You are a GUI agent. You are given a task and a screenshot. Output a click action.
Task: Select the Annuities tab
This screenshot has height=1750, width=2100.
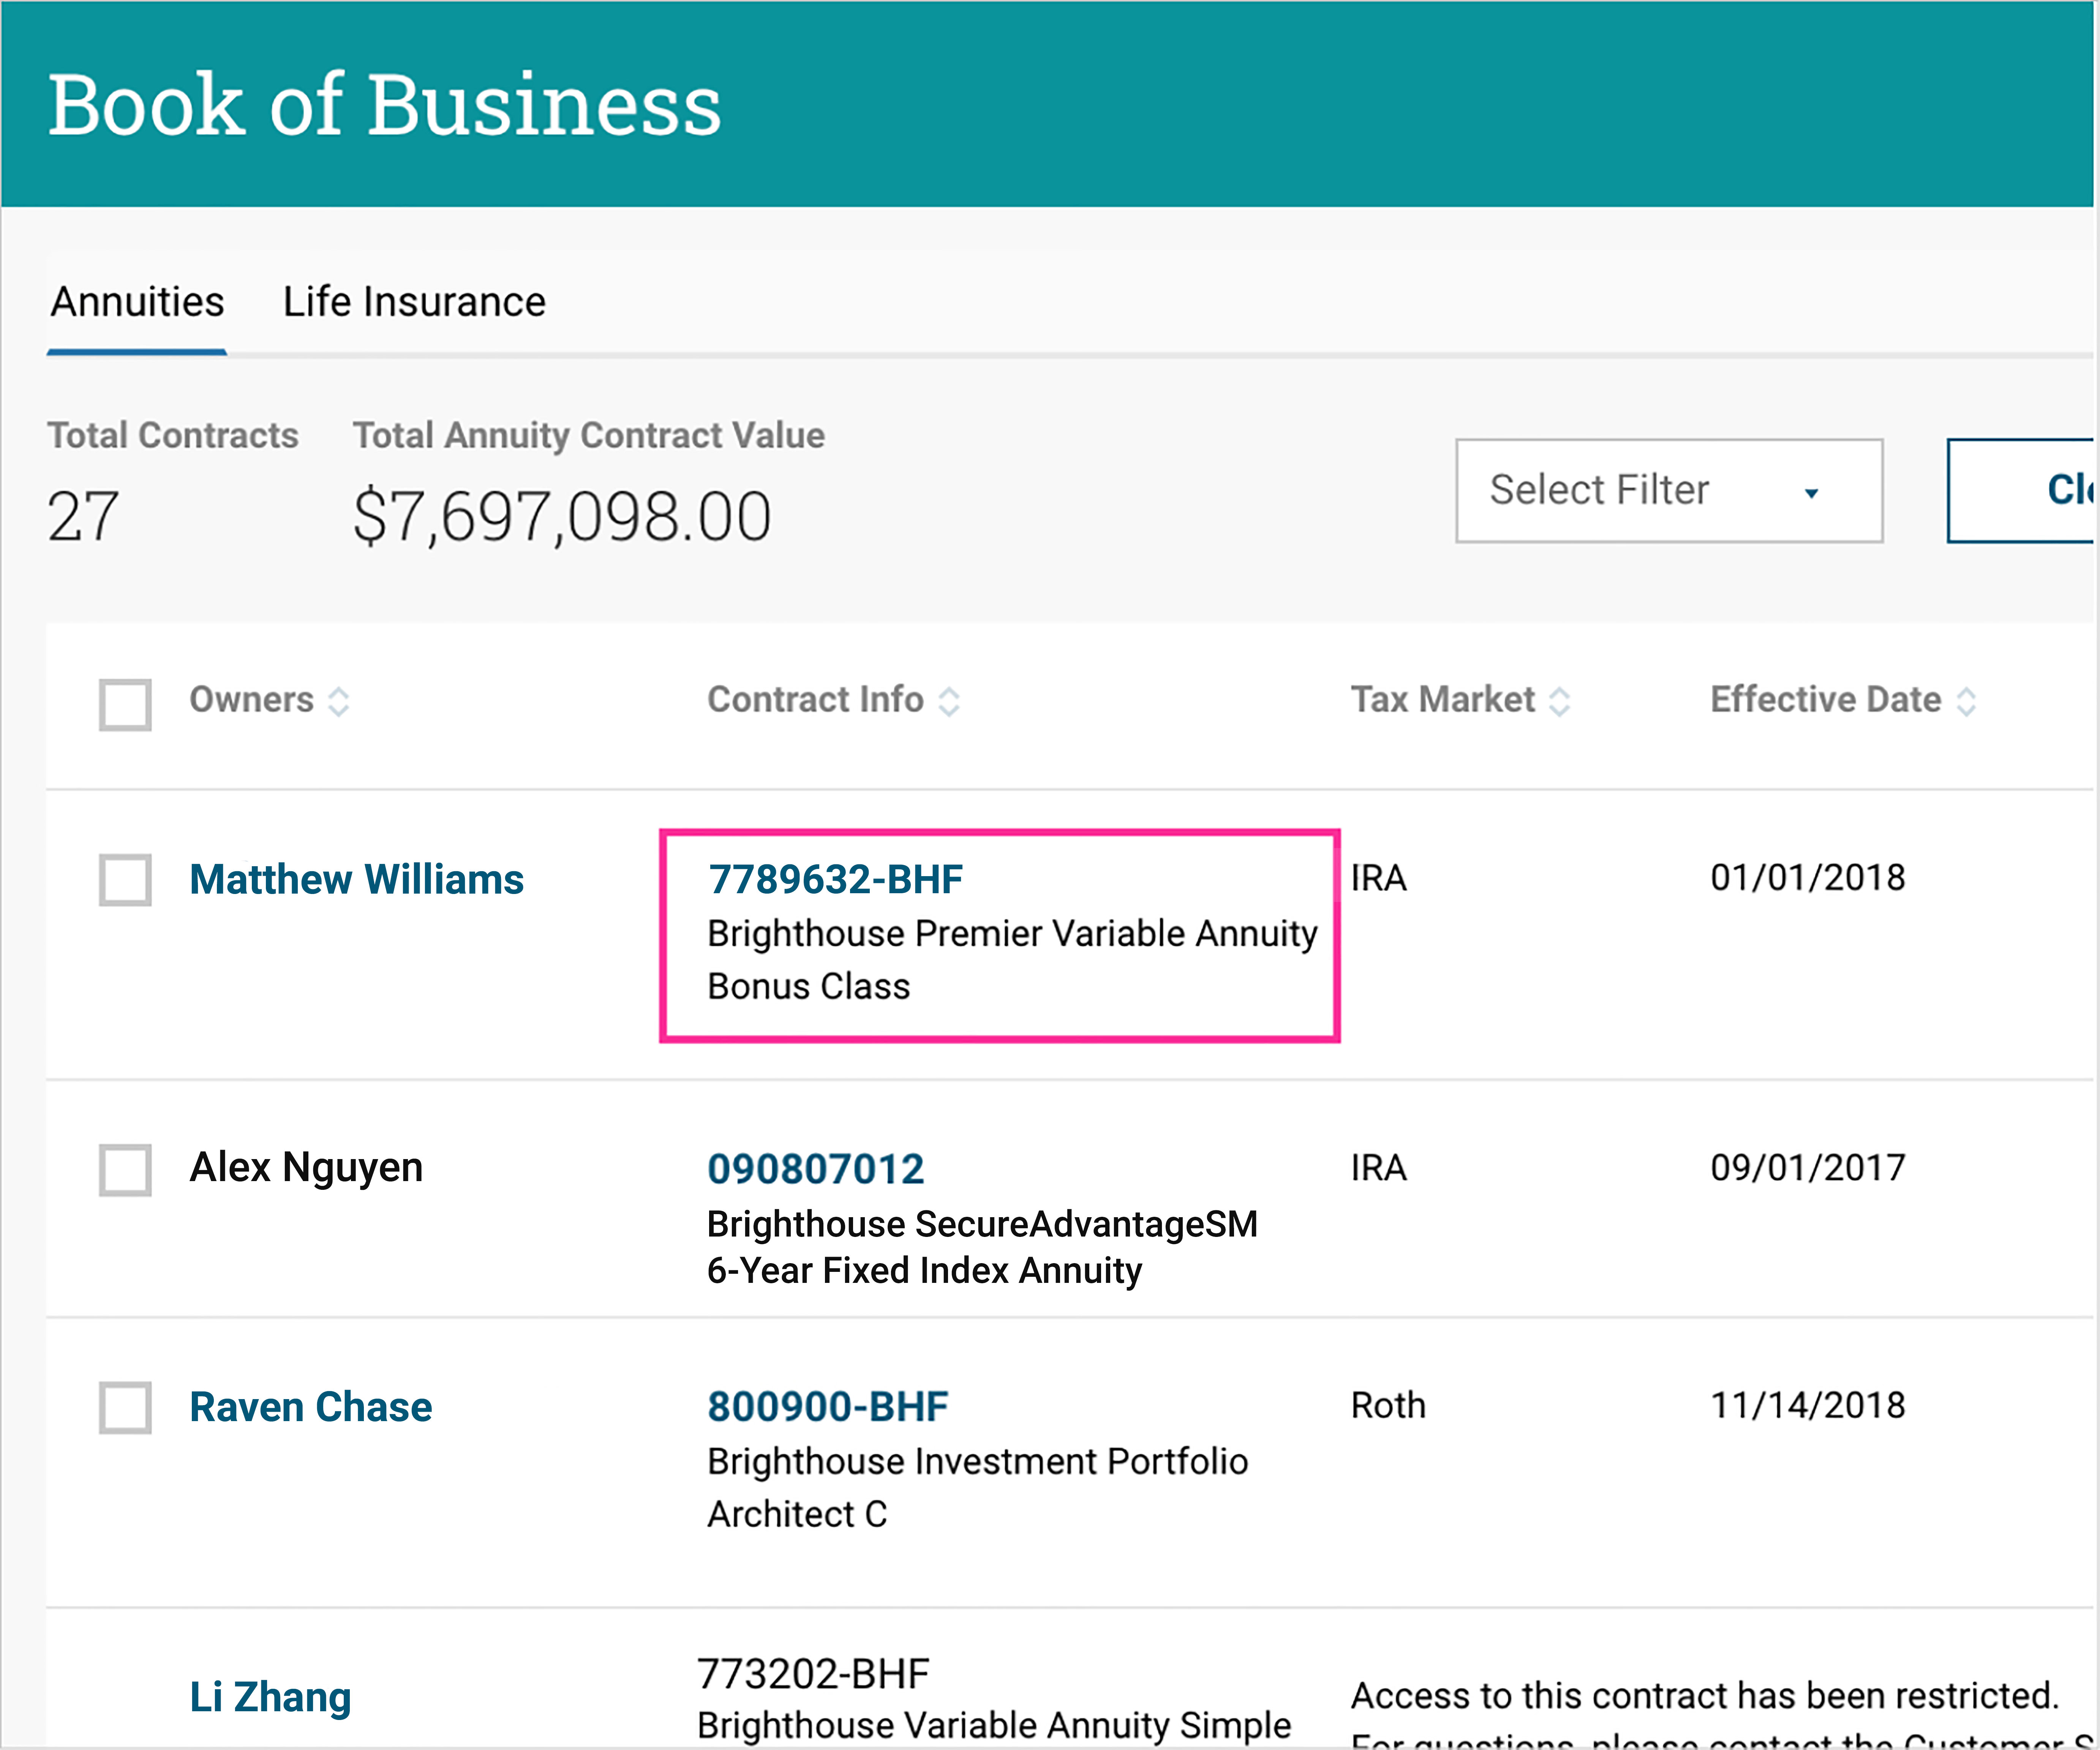138,302
